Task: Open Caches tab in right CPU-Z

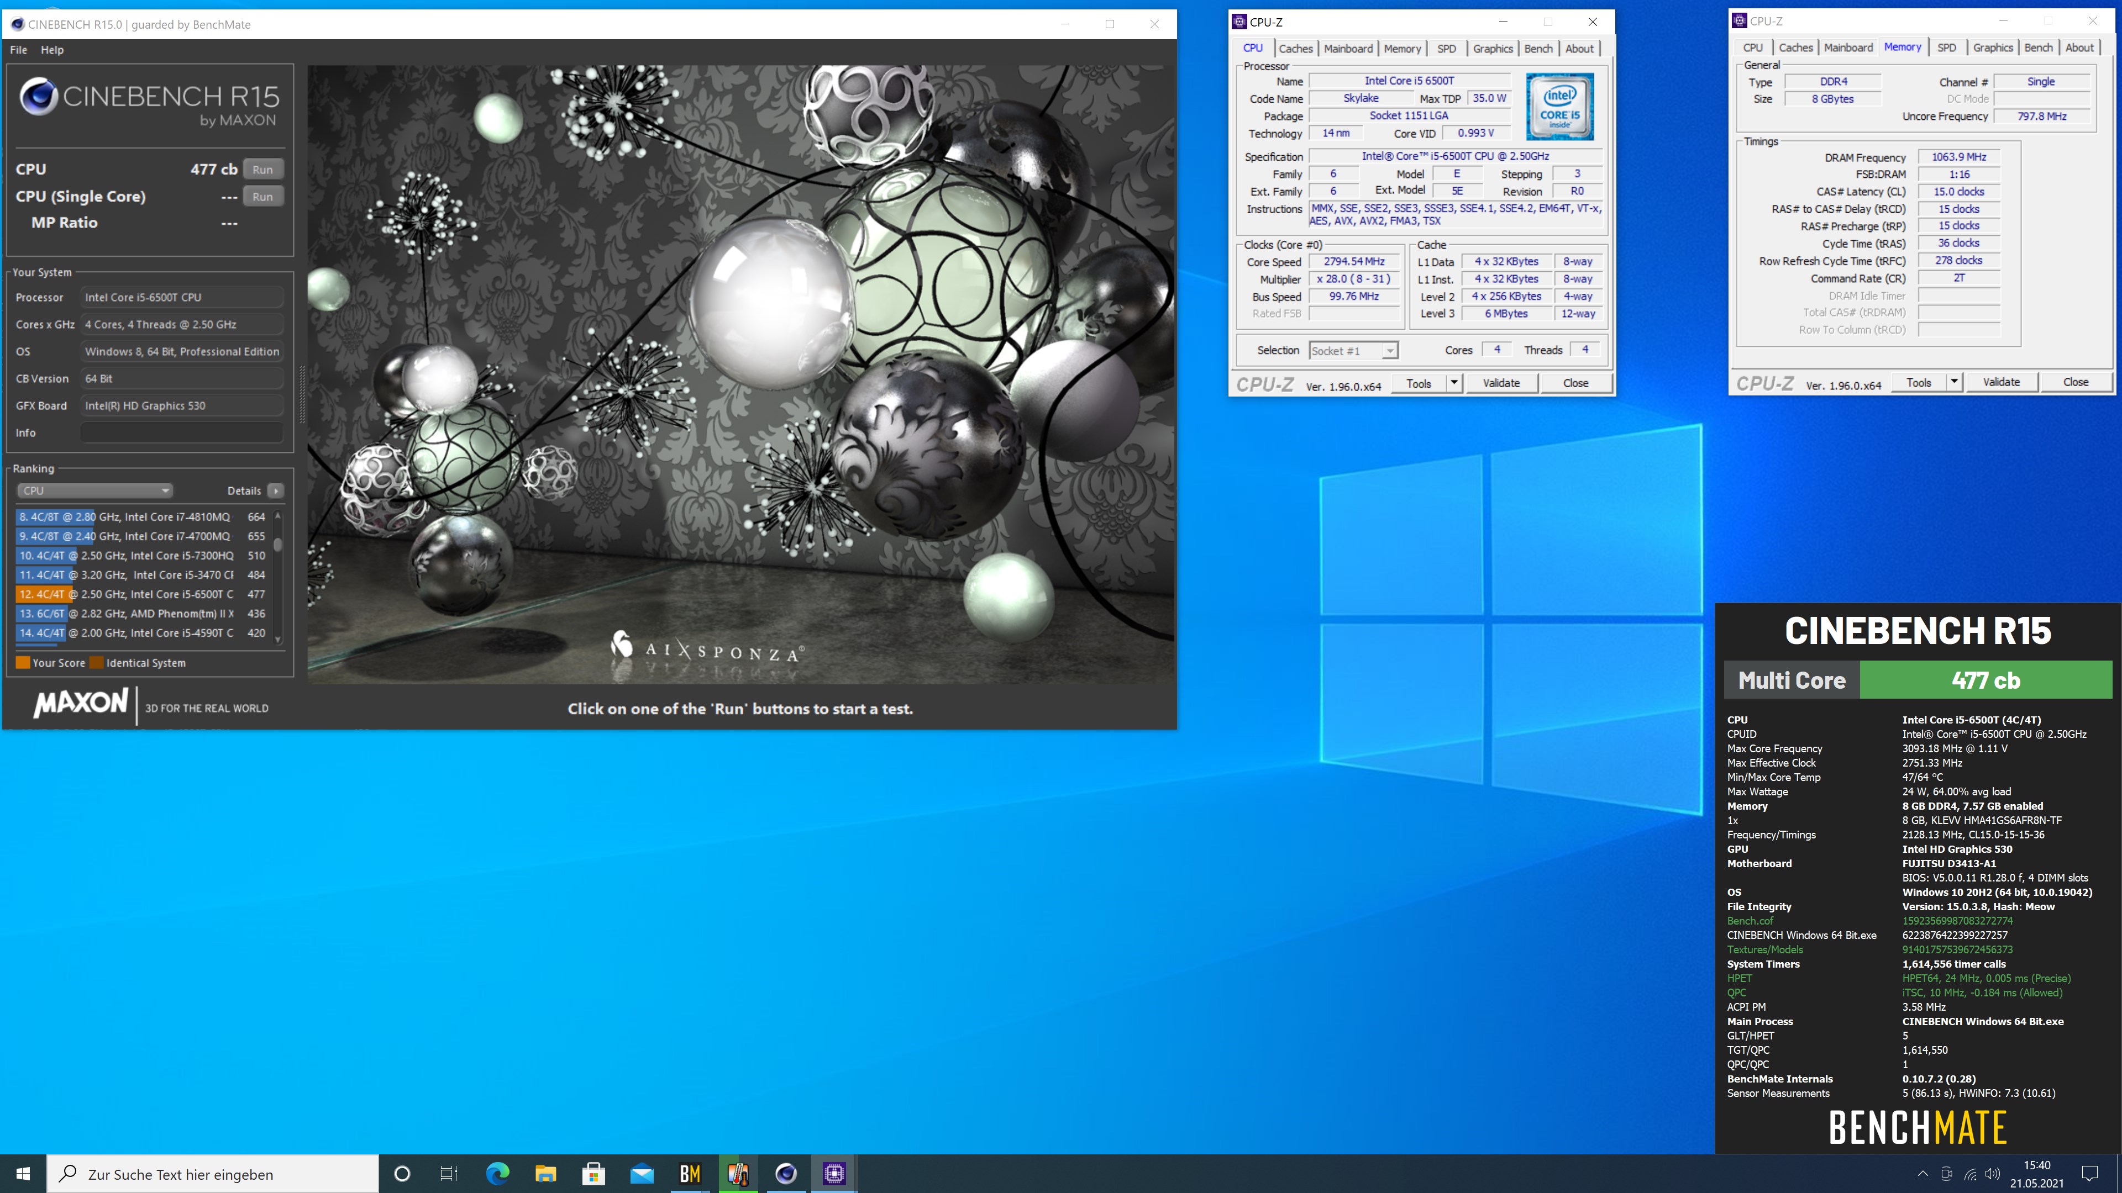Action: click(x=1796, y=47)
